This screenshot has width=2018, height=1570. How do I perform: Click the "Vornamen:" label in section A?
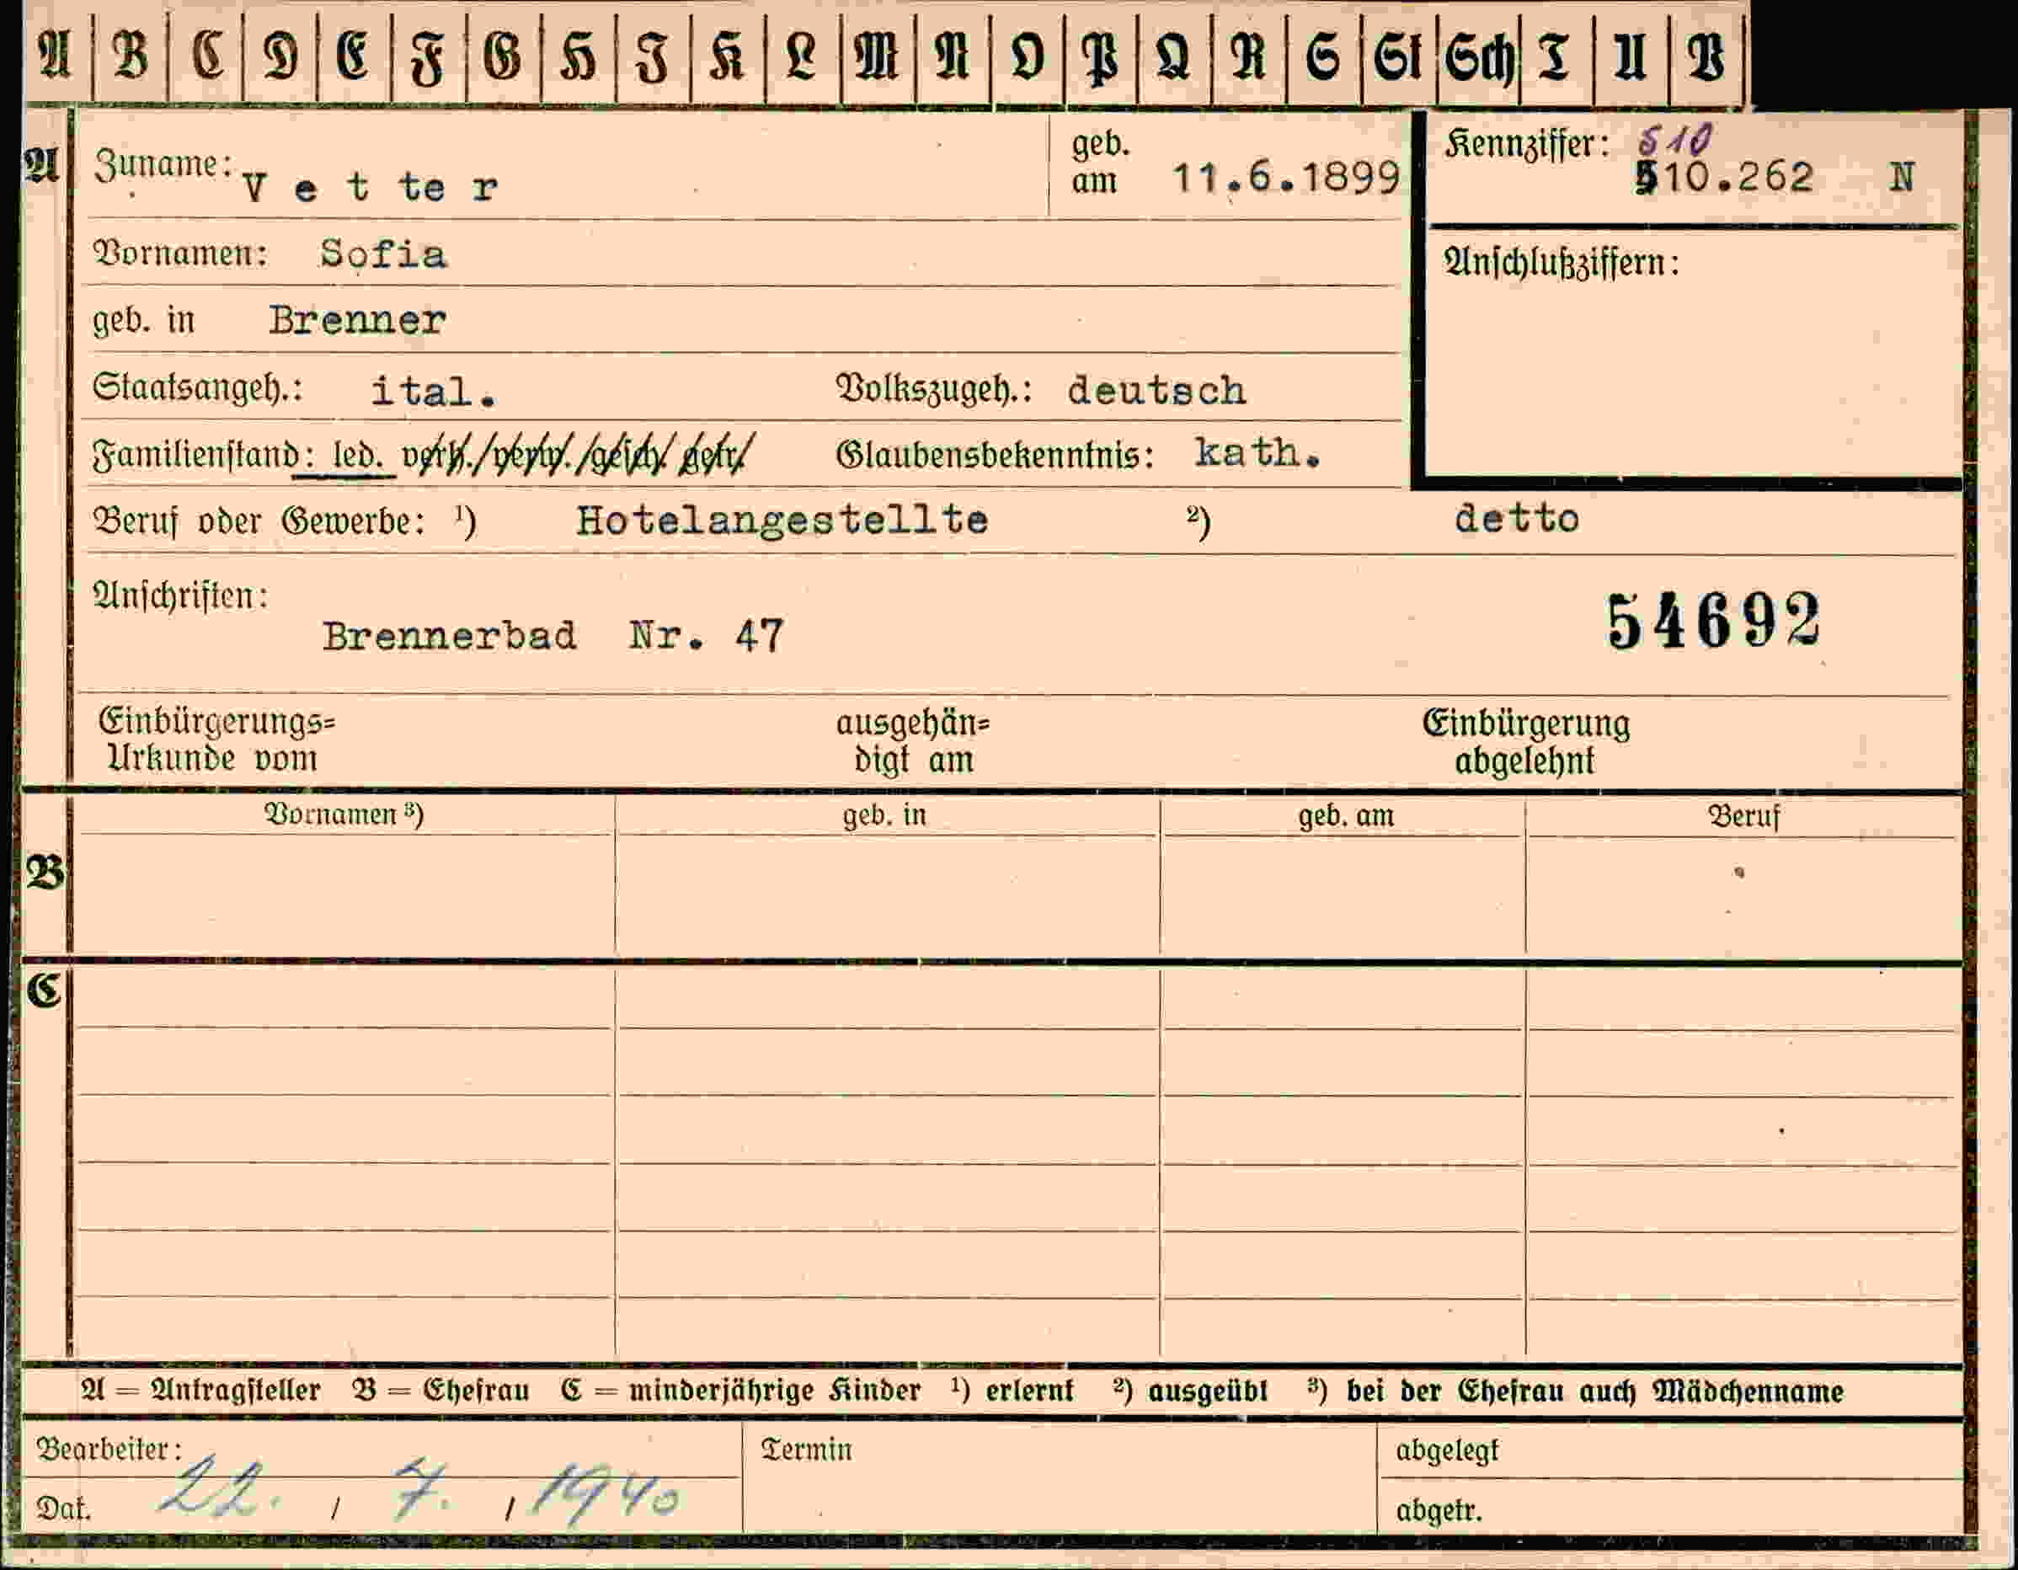pos(180,254)
